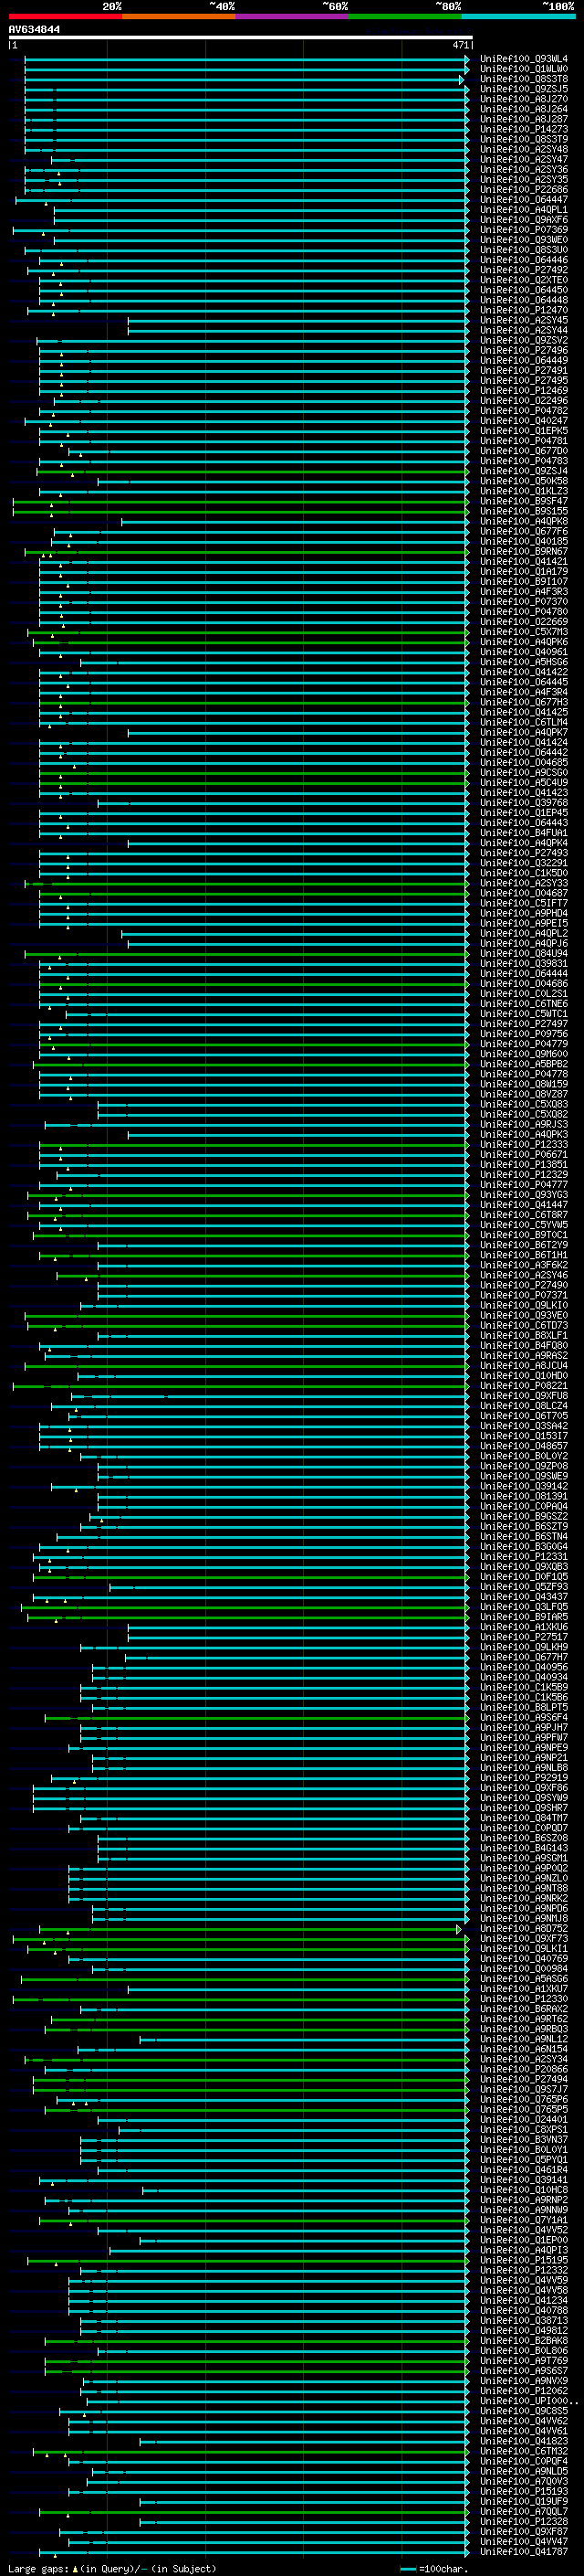Select label UniRef100_A9CSG0
The height and width of the screenshot is (2576, 584).
point(523,773)
